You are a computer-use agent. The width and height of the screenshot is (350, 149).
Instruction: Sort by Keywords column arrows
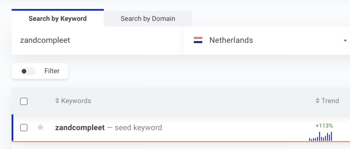coord(57,101)
